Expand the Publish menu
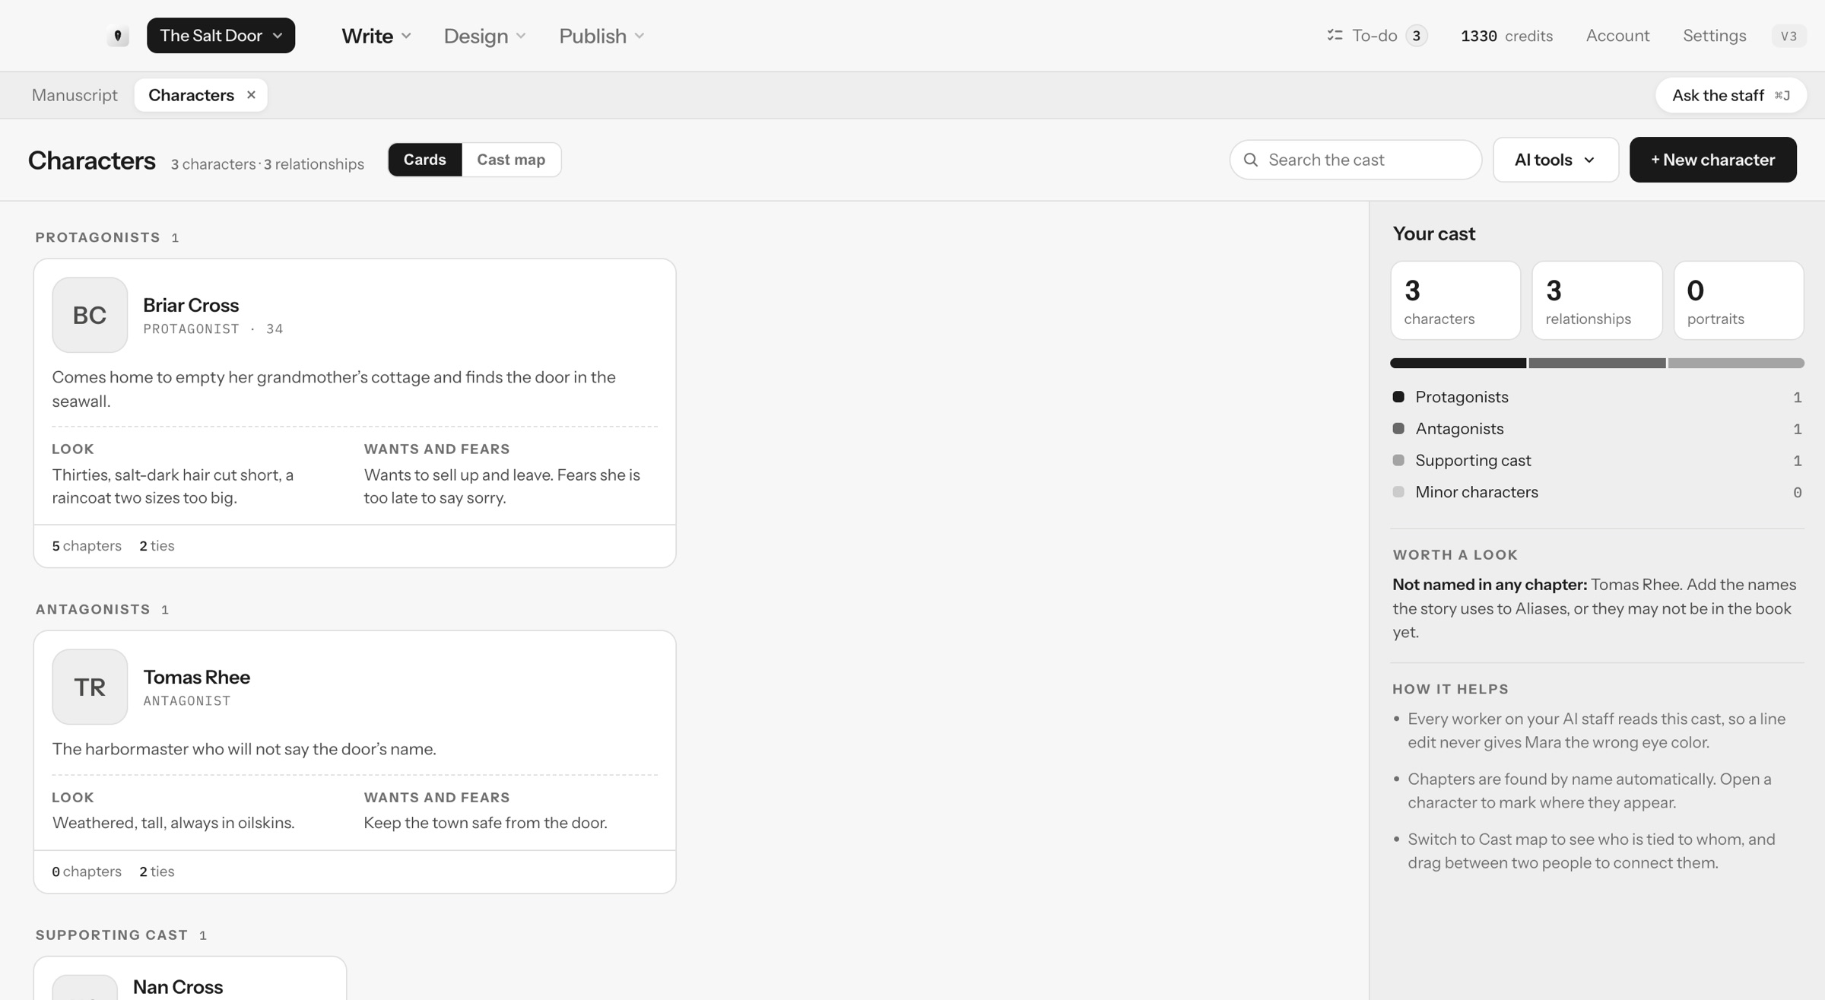Viewport: 1825px width, 1000px height. click(x=601, y=36)
